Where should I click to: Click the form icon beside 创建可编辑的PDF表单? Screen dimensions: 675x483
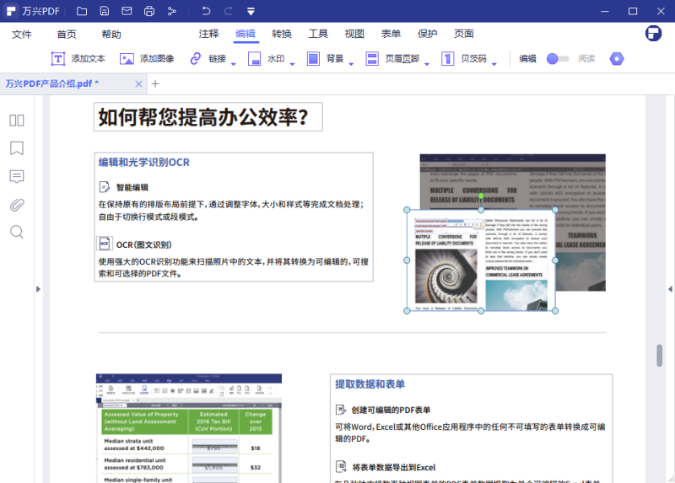pyautogui.click(x=341, y=410)
